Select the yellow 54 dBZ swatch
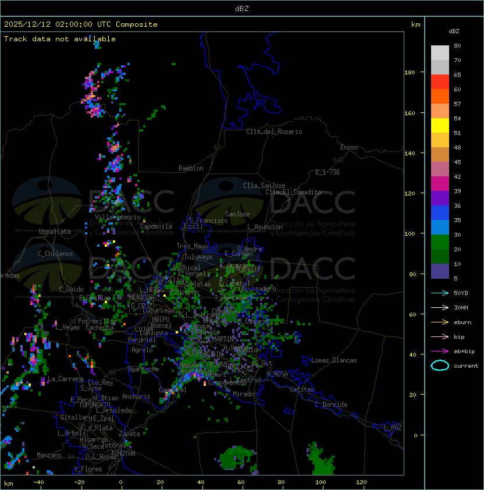This screenshot has height=490, width=484. point(440,125)
